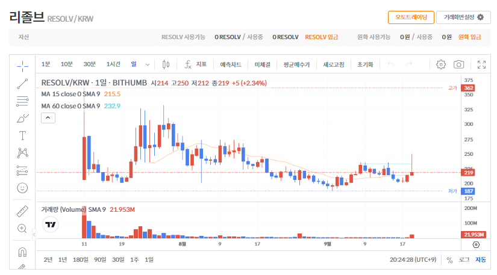The width and height of the screenshot is (497, 275).
Task: Click the current price label 219
Action: (x=468, y=173)
